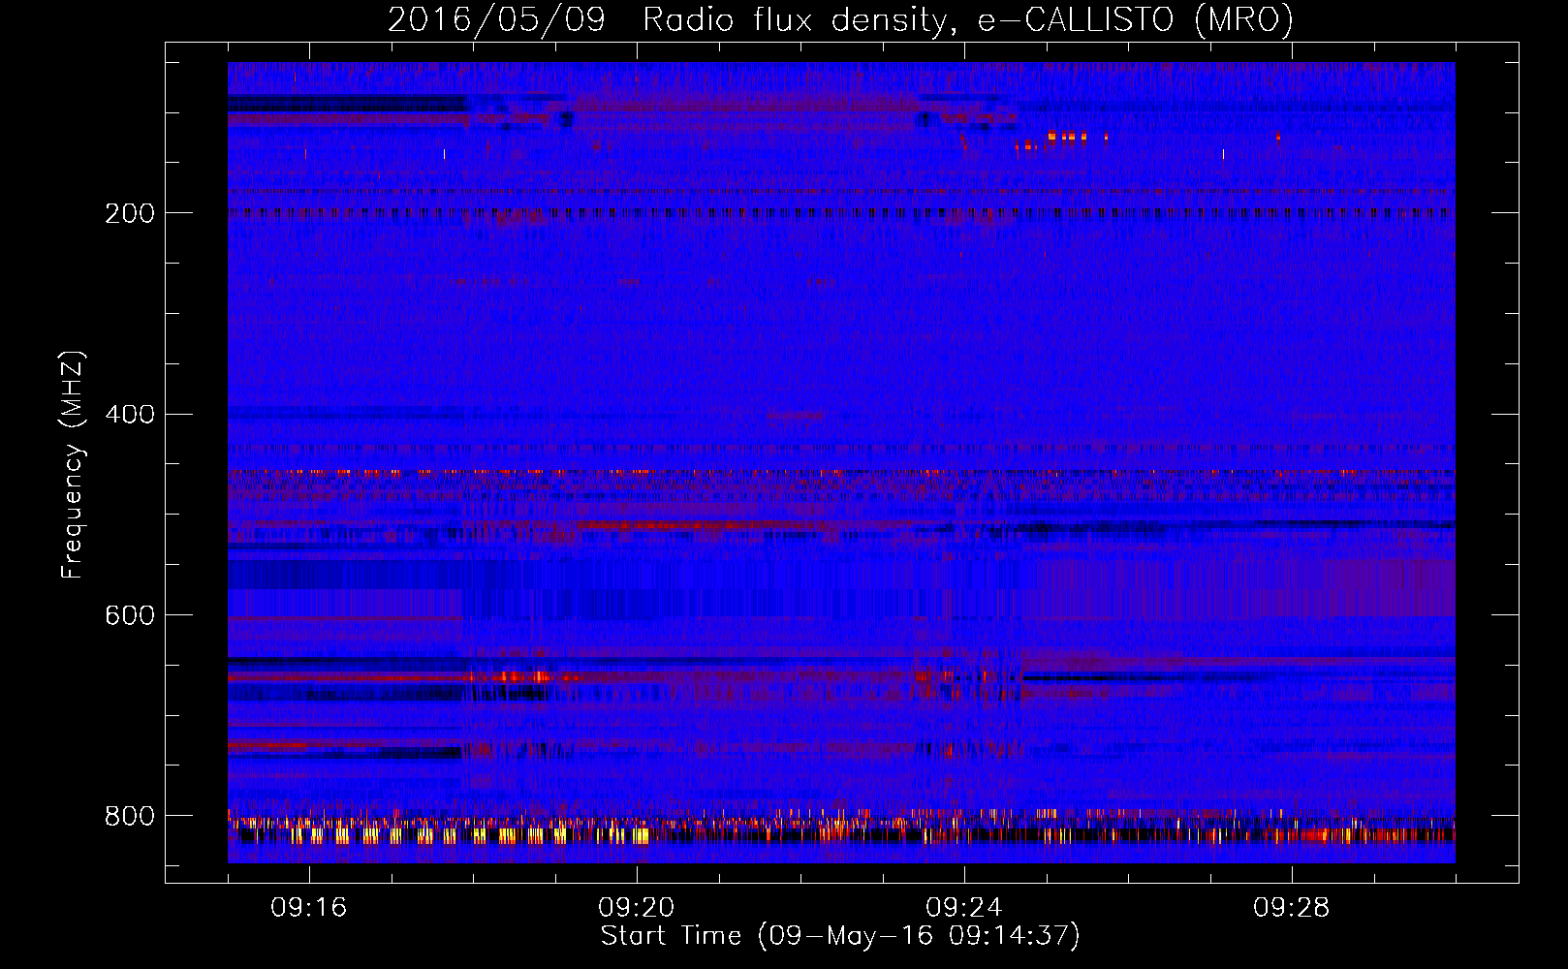Click the 200 MHz frequency tick label

click(x=129, y=213)
